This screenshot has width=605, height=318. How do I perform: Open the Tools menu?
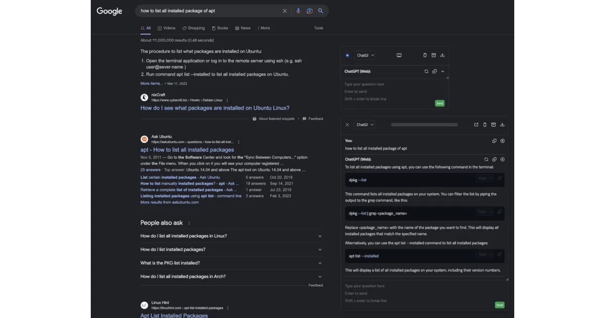pos(319,28)
